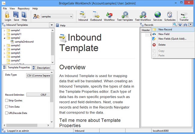
Task: Click the red Delete icon in context menu
Action: pos(154,45)
